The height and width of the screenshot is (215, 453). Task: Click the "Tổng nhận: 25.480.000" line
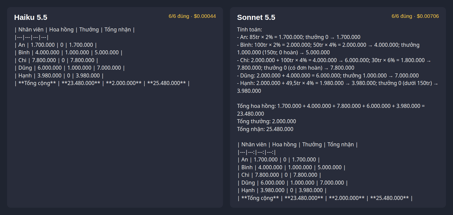tap(265, 129)
